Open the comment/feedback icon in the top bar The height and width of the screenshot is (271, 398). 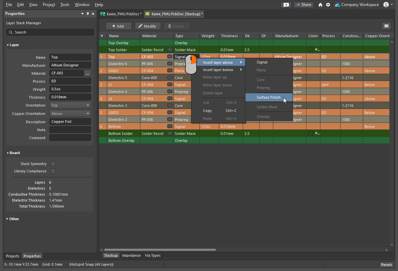286,5
